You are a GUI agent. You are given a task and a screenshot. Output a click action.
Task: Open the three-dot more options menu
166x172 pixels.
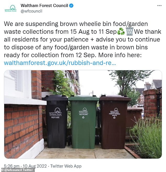[x=159, y=5]
